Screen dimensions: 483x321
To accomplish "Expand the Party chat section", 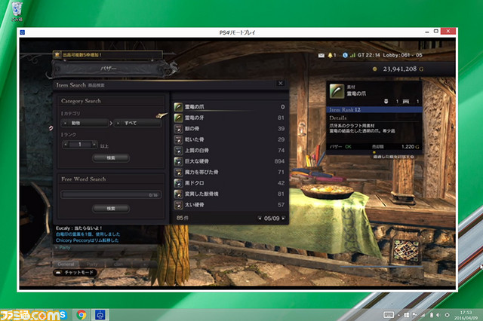I will (x=63, y=247).
